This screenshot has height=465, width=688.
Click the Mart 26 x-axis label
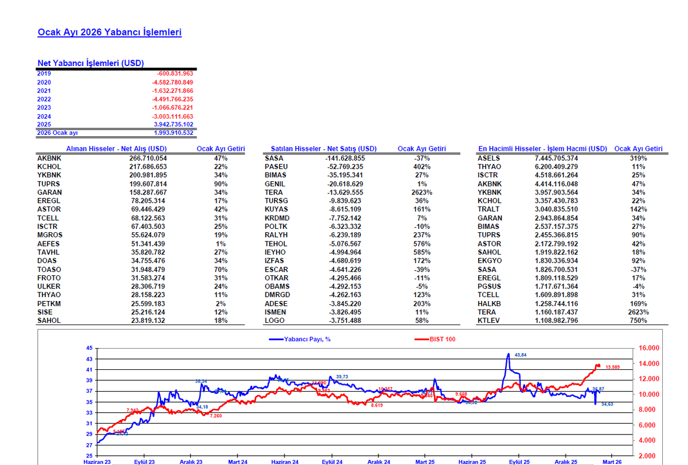tap(611, 461)
